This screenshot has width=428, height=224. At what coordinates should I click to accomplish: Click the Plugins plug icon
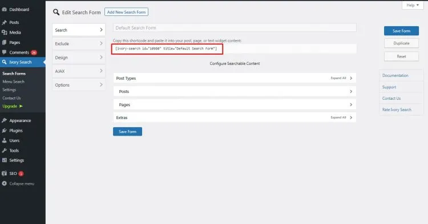pos(4,131)
